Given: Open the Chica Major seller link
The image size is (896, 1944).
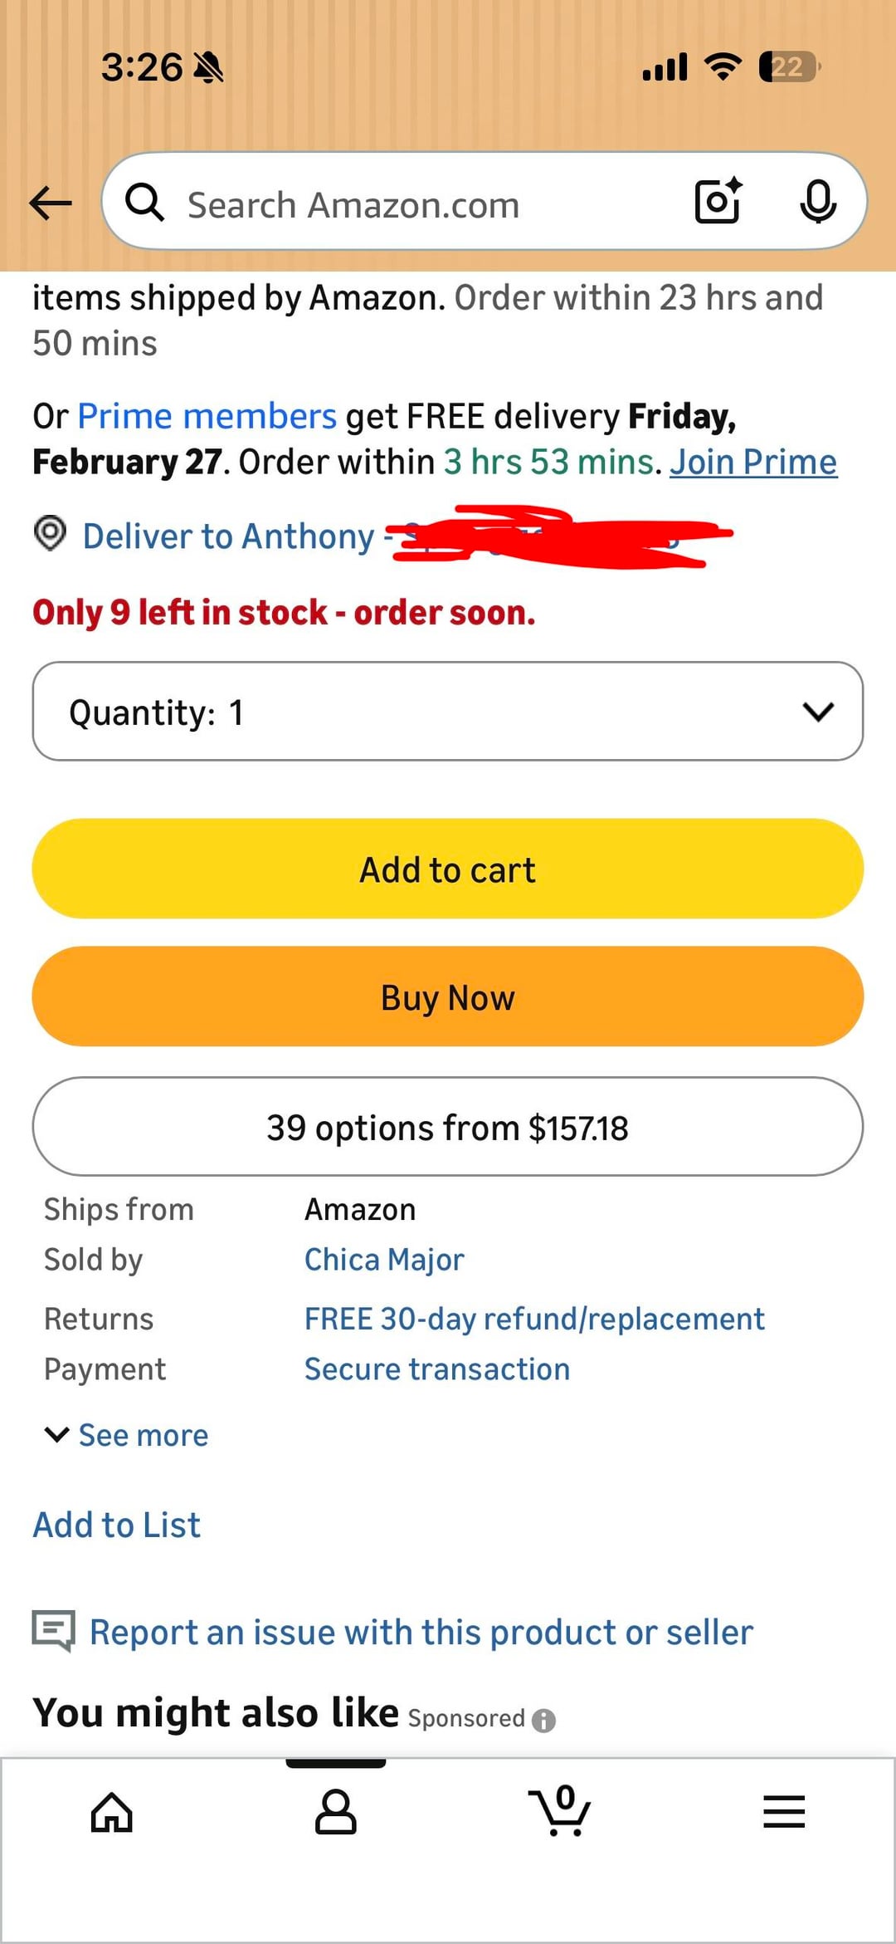Looking at the screenshot, I should (x=384, y=1260).
